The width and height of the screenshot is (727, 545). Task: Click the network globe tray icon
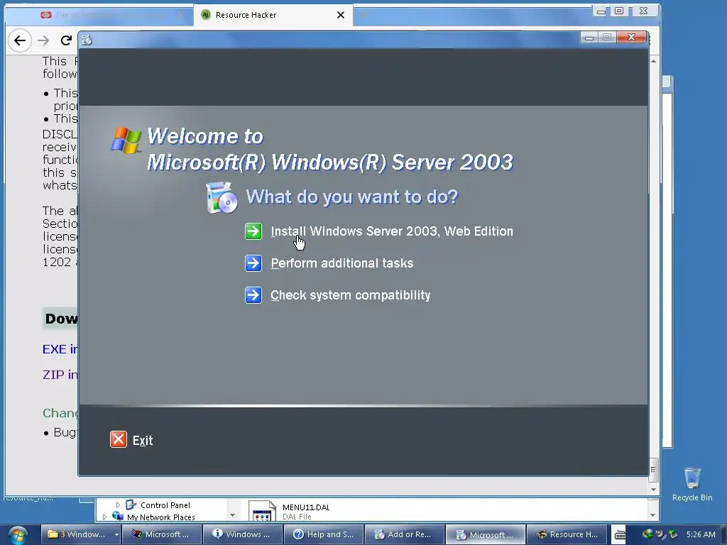pyautogui.click(x=647, y=534)
